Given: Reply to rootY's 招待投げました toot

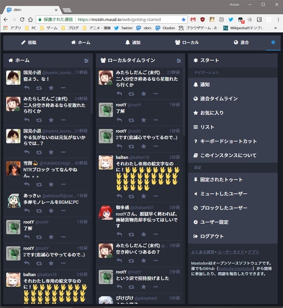Looking at the screenshot, I should 119,287.
